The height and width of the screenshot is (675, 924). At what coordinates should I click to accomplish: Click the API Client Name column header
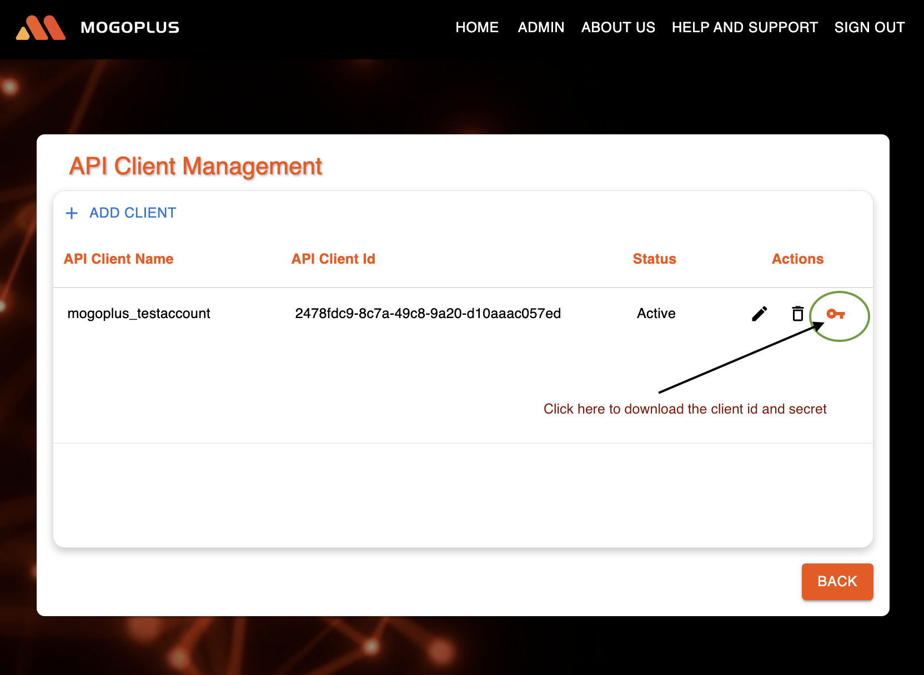click(119, 259)
